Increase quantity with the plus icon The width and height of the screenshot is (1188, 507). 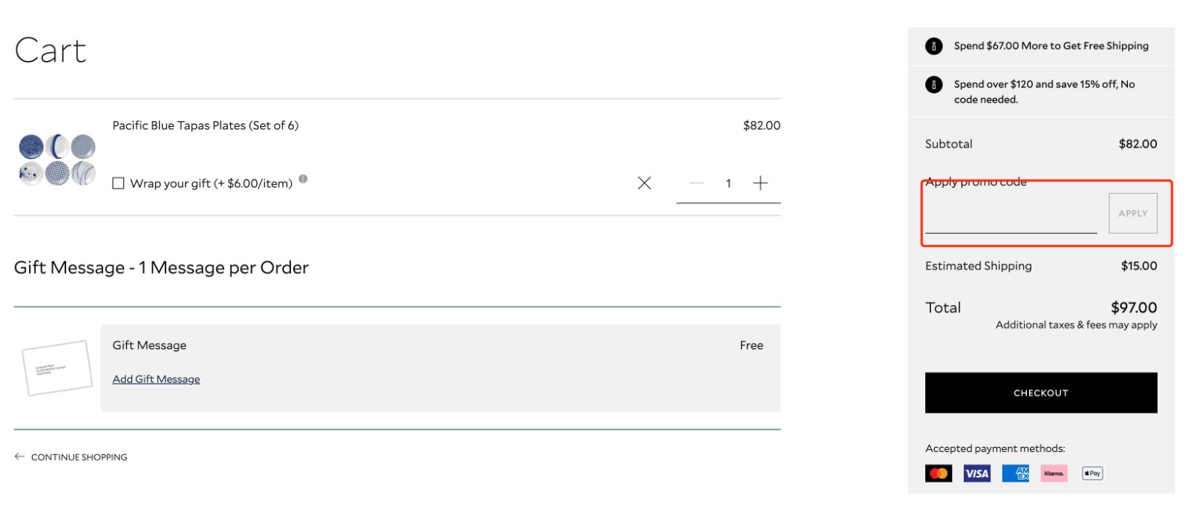click(760, 183)
